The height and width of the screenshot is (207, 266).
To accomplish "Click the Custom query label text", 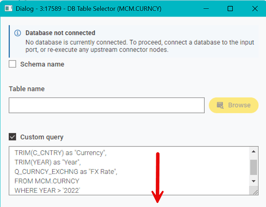I will 42,137.
